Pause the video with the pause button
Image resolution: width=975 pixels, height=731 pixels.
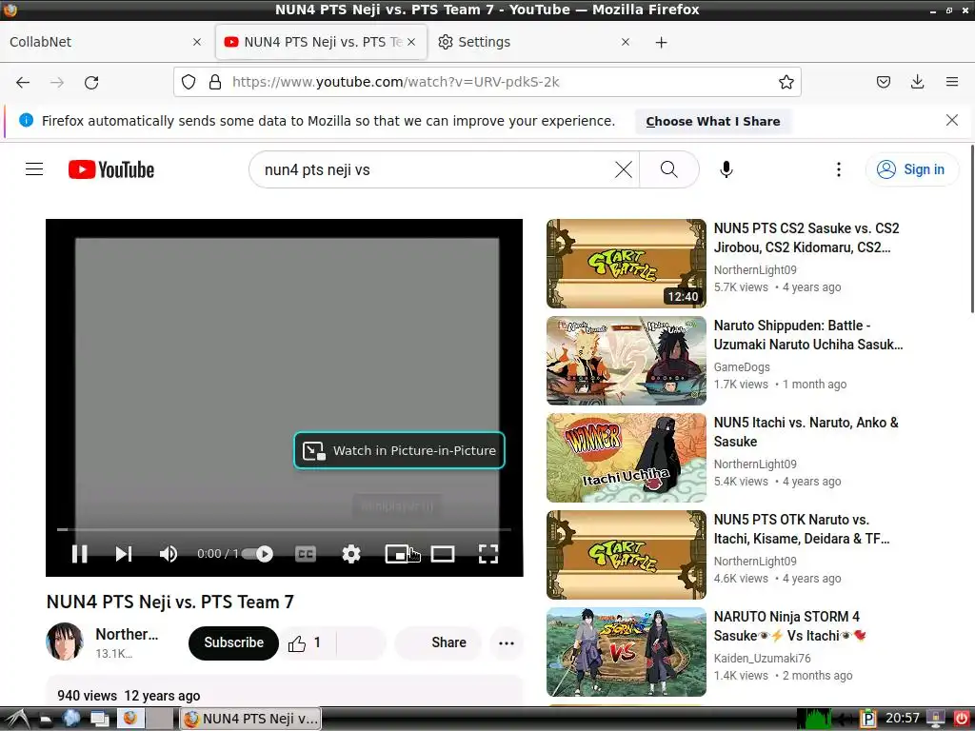click(x=80, y=553)
